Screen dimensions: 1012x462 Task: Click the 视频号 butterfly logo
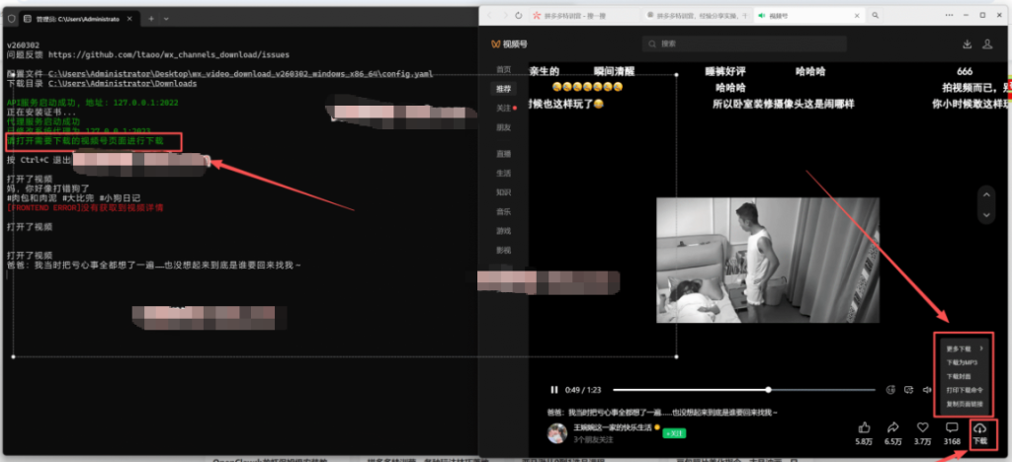pos(496,43)
